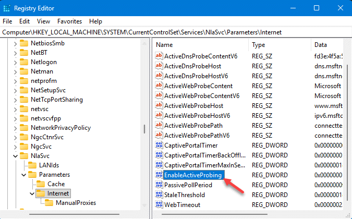
Task: Collapse the Internet key
Action: tap(32, 193)
